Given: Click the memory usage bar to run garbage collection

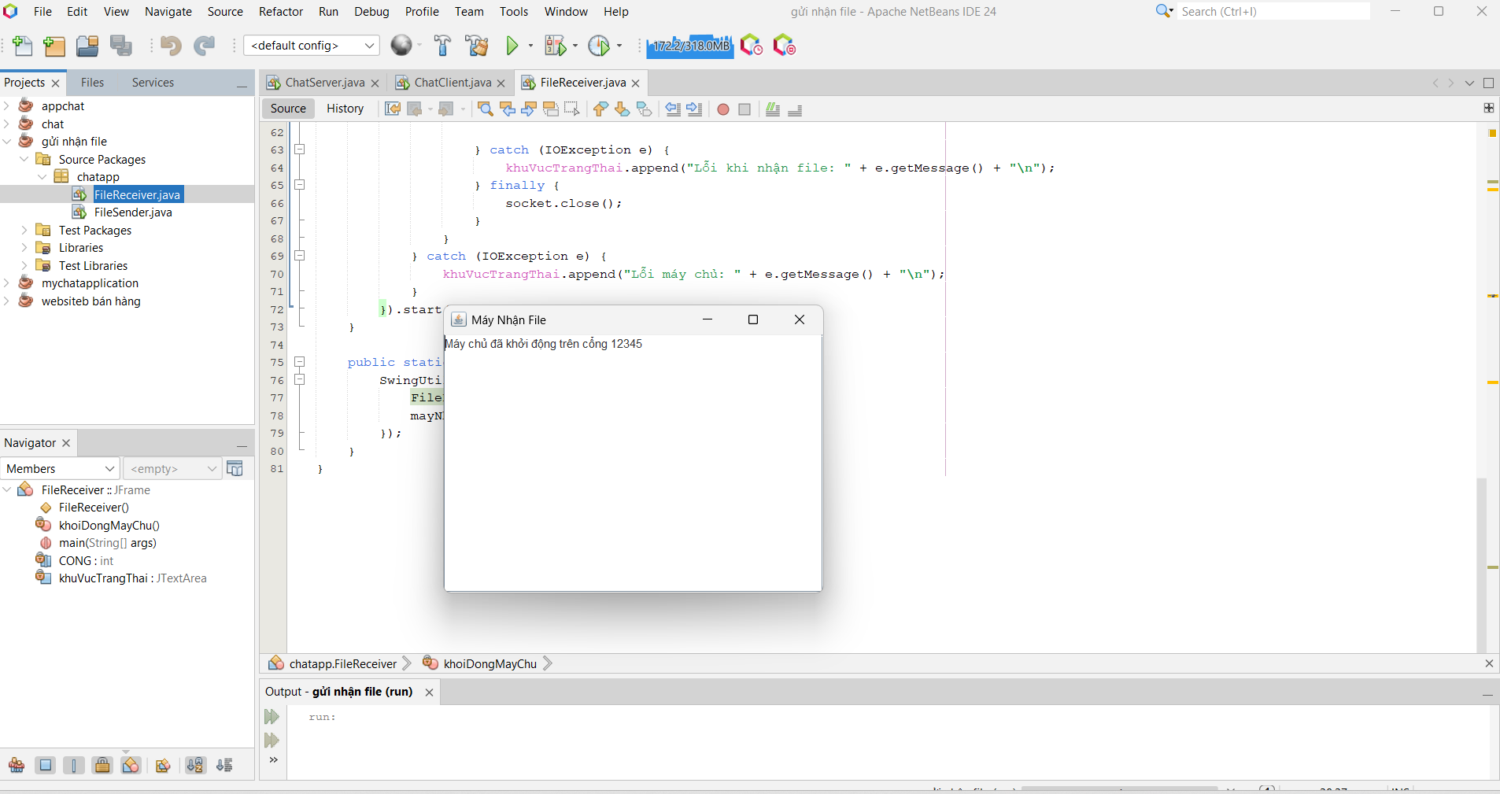Looking at the screenshot, I should (x=690, y=46).
